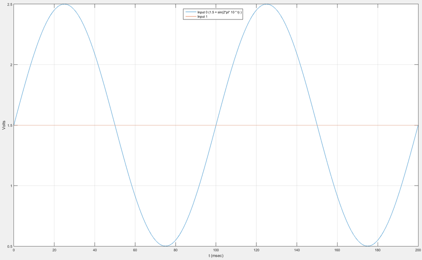Click the y-axis tick label 1.5
The image size is (422, 260).
click(x=10, y=125)
